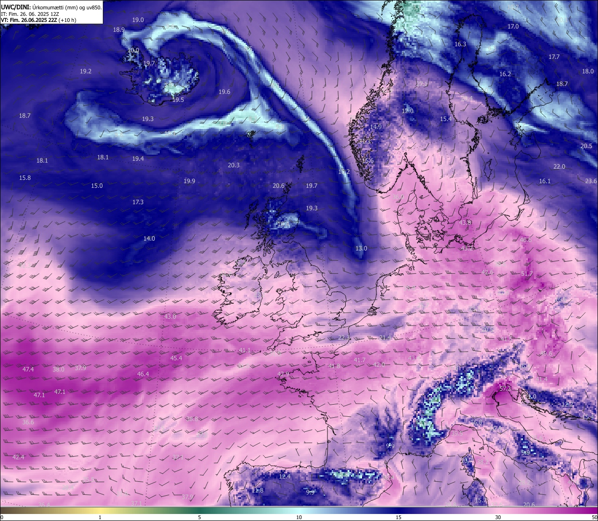Image resolution: width=598 pixels, height=521 pixels.
Task: Click the 12.4 value over Spain
Action: tap(285, 476)
